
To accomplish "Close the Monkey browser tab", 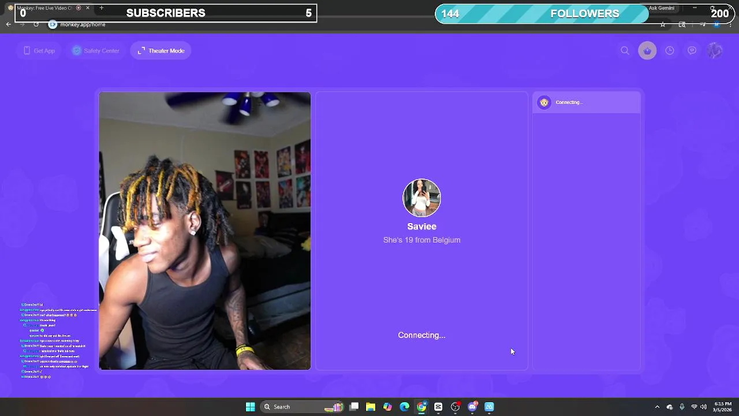I will pyautogui.click(x=88, y=8).
